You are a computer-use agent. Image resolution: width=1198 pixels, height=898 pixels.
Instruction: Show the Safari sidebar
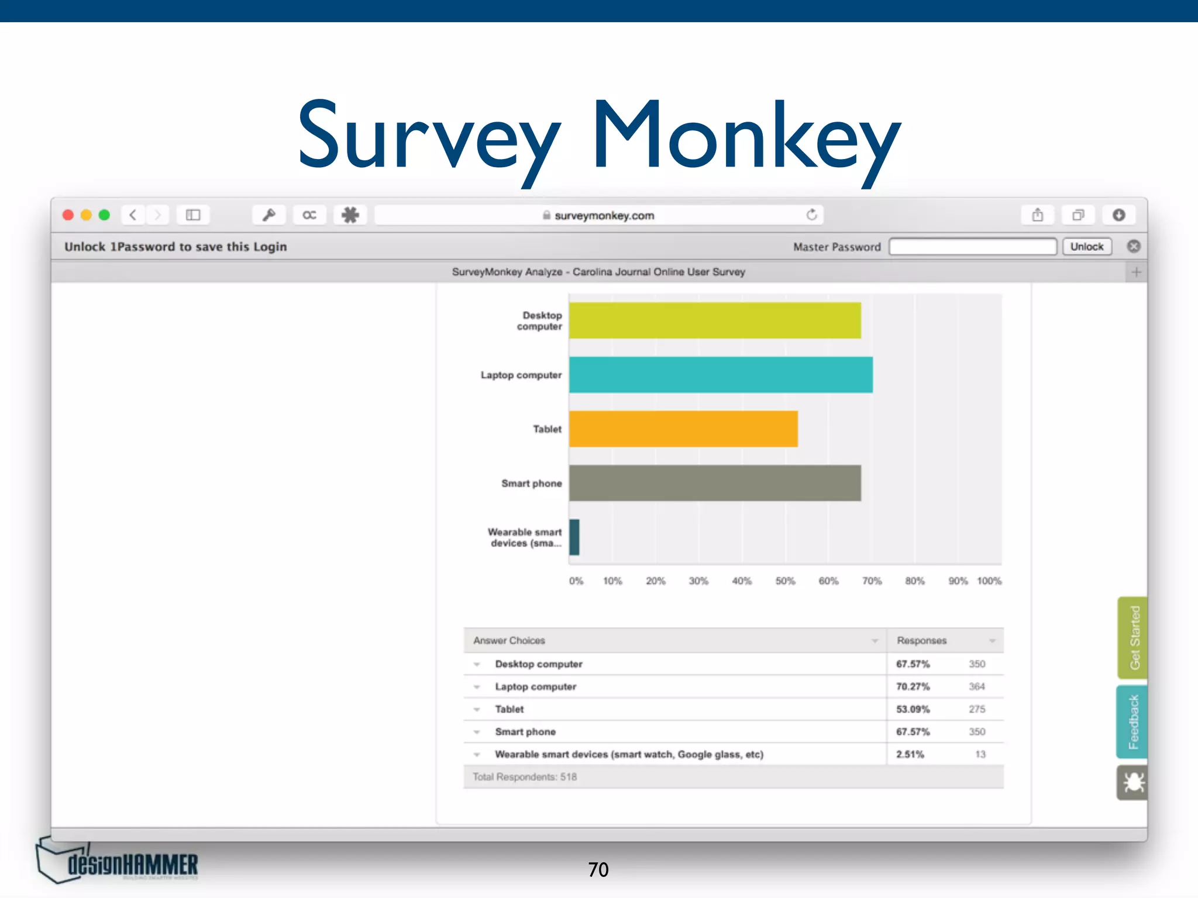pos(193,215)
